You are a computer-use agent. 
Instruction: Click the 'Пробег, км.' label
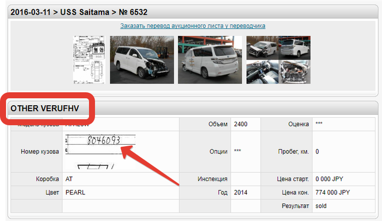294,152
